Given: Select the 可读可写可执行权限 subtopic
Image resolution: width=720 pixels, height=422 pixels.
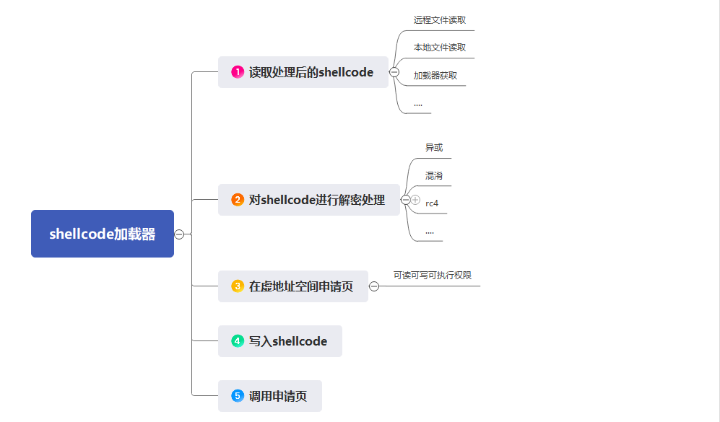Looking at the screenshot, I should click(x=433, y=276).
